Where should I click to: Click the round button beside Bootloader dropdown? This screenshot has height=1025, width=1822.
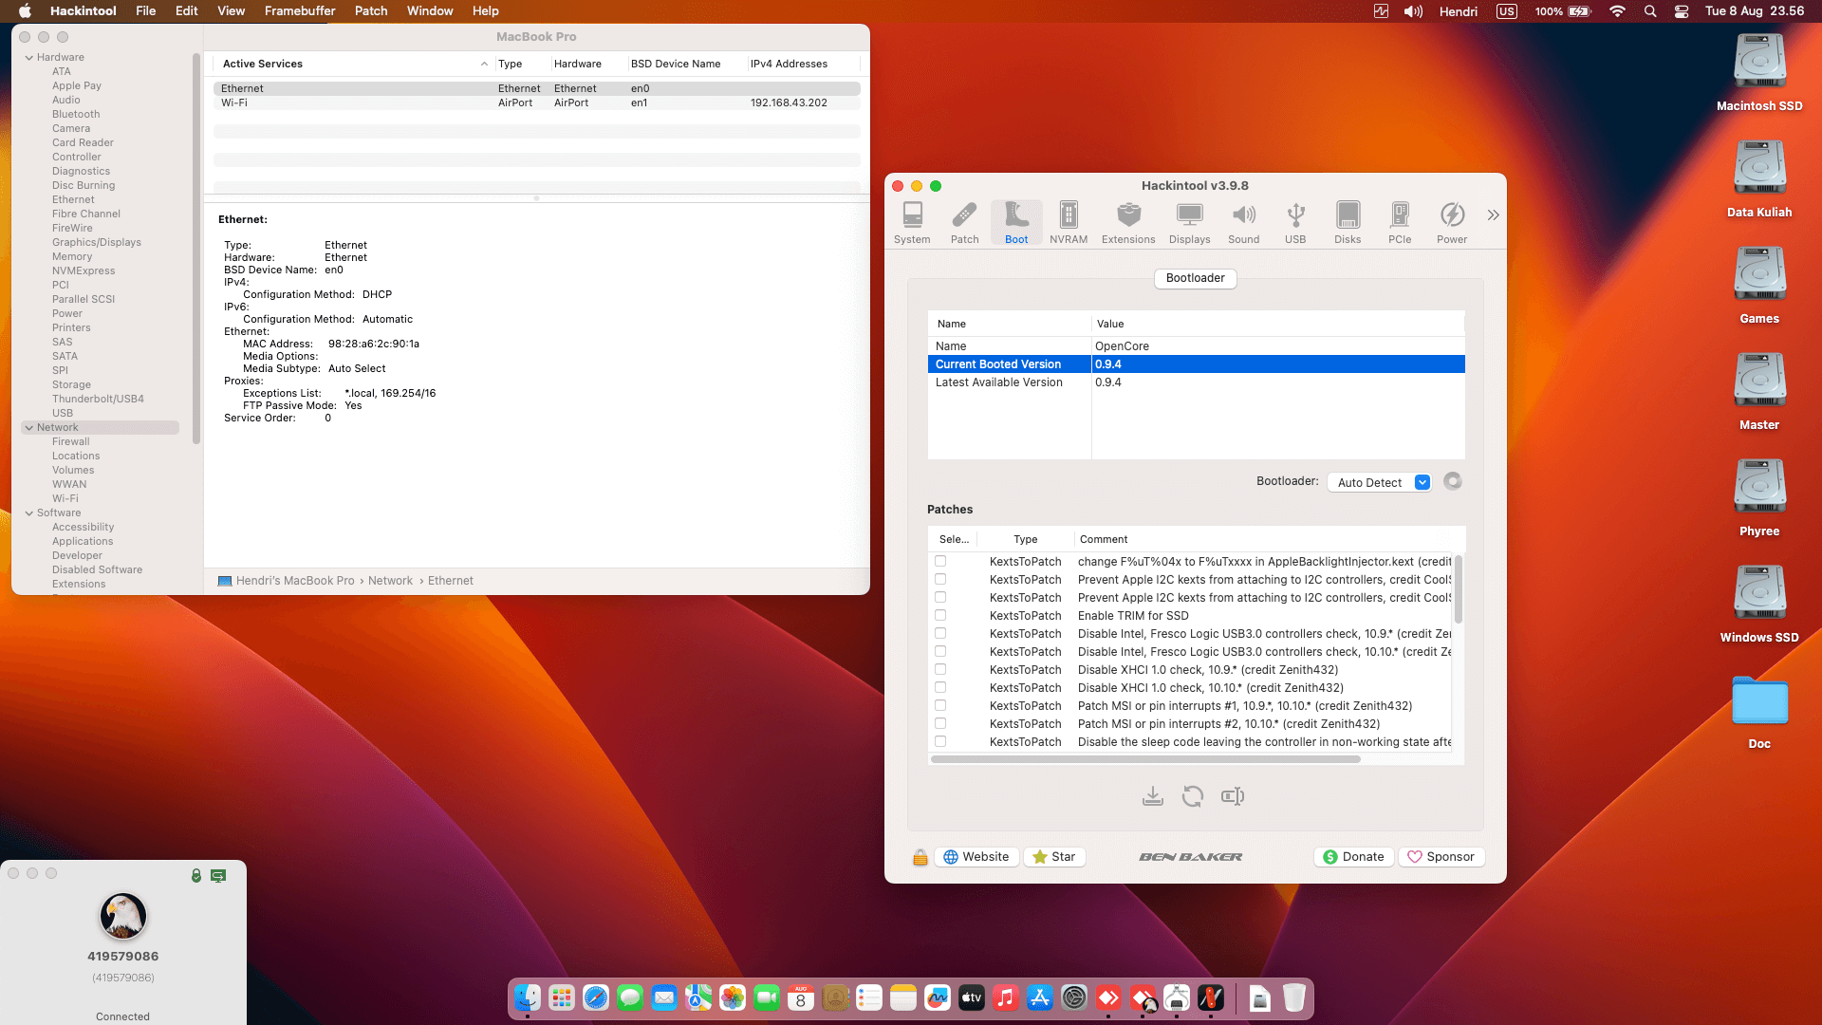pyautogui.click(x=1453, y=481)
